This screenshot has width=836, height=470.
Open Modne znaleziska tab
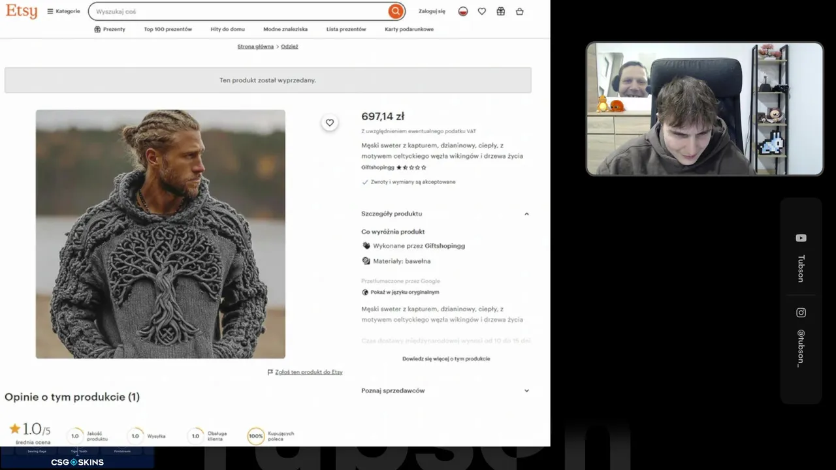point(285,29)
